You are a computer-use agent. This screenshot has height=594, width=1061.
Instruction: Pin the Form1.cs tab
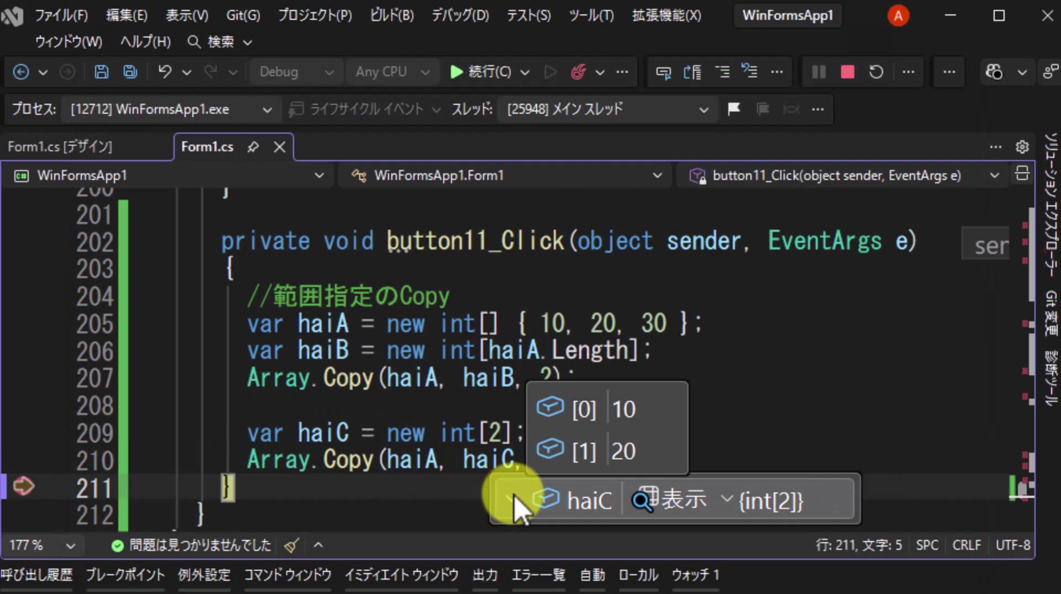253,147
